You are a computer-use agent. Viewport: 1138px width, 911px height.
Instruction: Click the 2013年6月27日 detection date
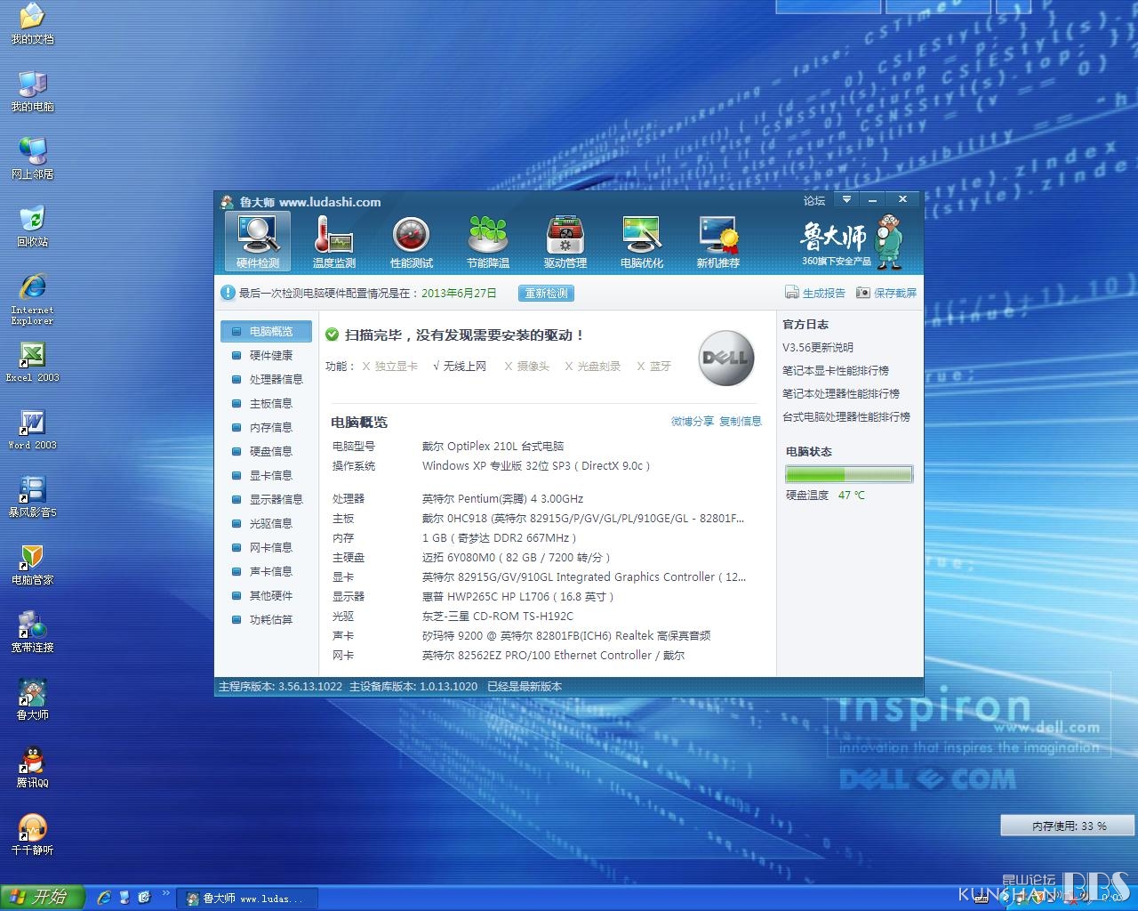tap(459, 293)
